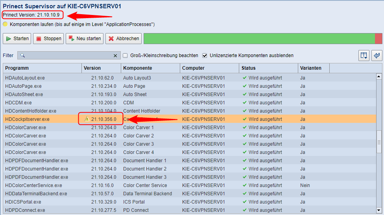Select the HDCockpitserver.exe row
Image resolution: width=384 pixels, height=215 pixels.
tap(190, 119)
